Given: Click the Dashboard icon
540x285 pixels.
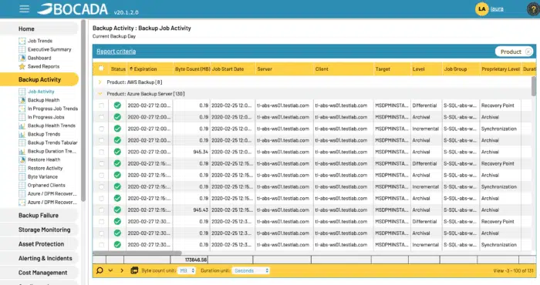Looking at the screenshot, I should [x=22, y=58].
